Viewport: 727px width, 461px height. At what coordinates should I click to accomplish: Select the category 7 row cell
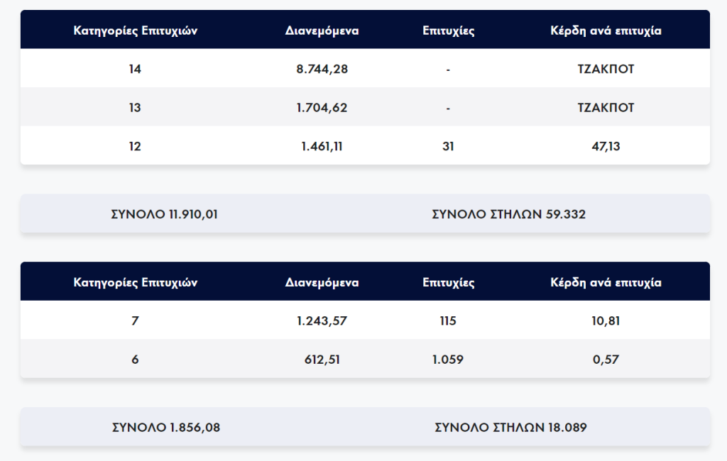136,321
